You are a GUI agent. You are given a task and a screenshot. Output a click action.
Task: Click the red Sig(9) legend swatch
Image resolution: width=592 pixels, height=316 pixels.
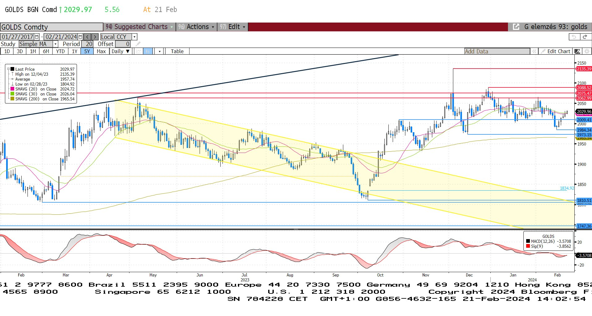tap(528, 246)
